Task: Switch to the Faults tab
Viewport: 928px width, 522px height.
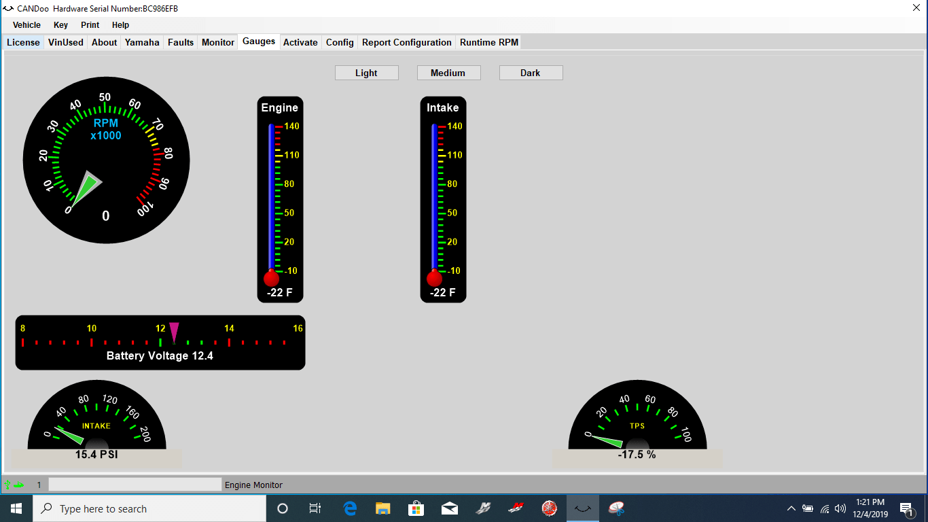Action: [180, 41]
